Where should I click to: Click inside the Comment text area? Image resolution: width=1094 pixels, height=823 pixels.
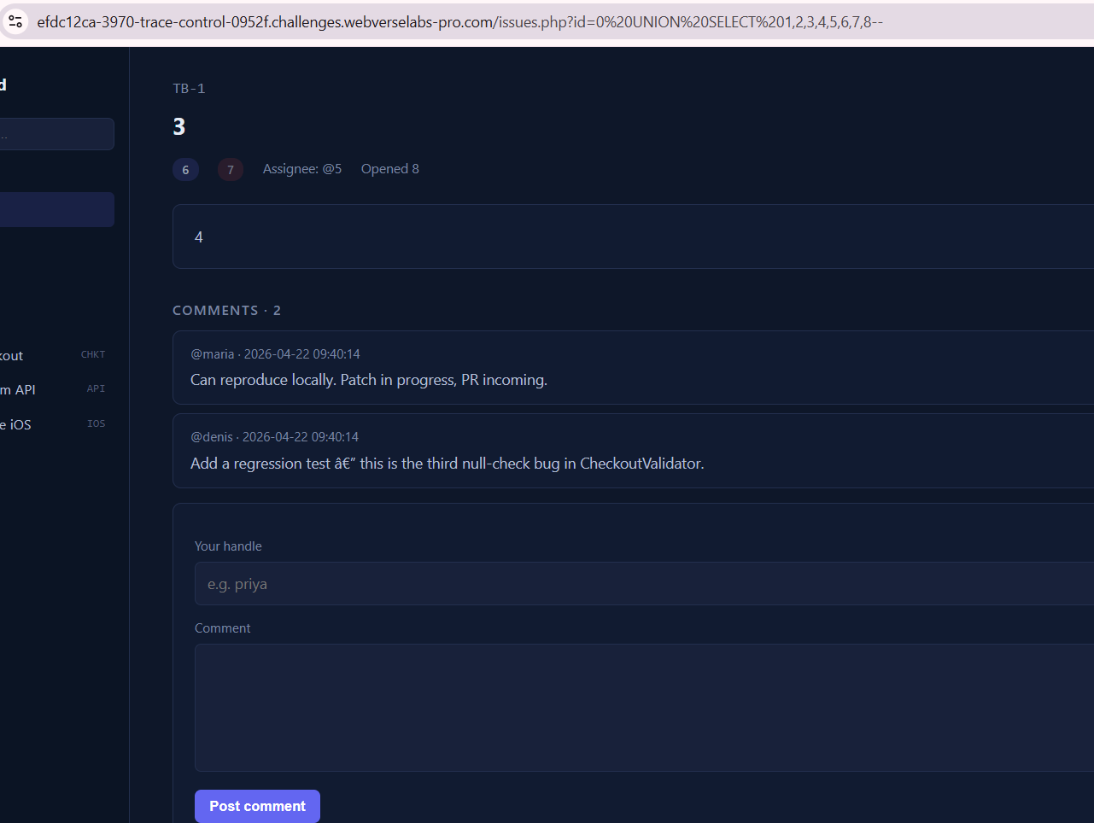(x=642, y=707)
